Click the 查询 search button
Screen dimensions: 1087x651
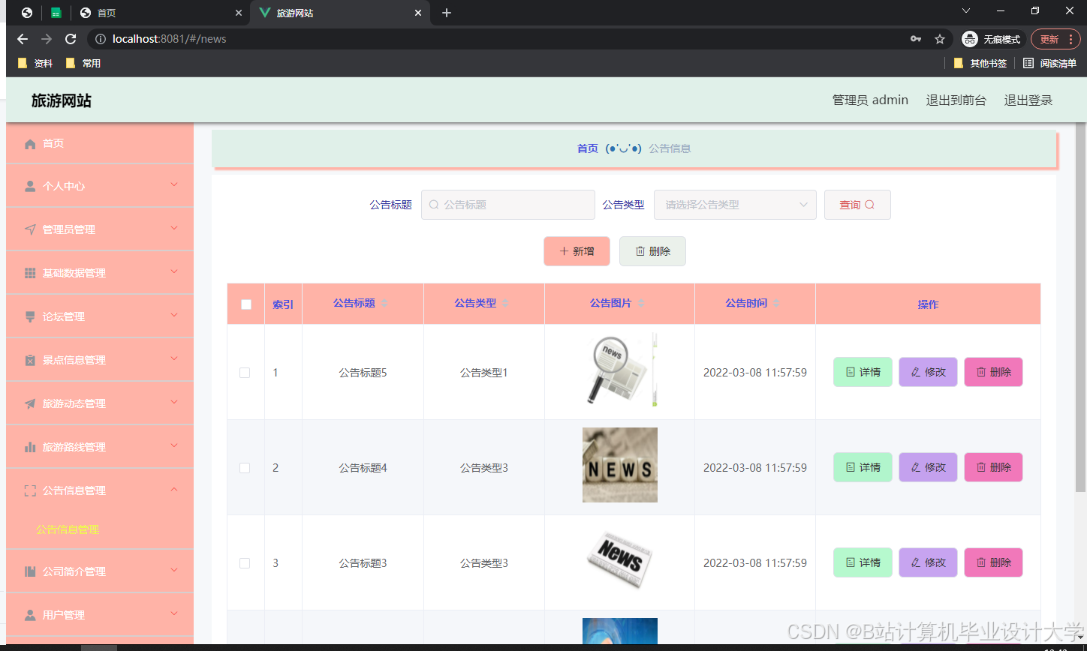pos(857,205)
